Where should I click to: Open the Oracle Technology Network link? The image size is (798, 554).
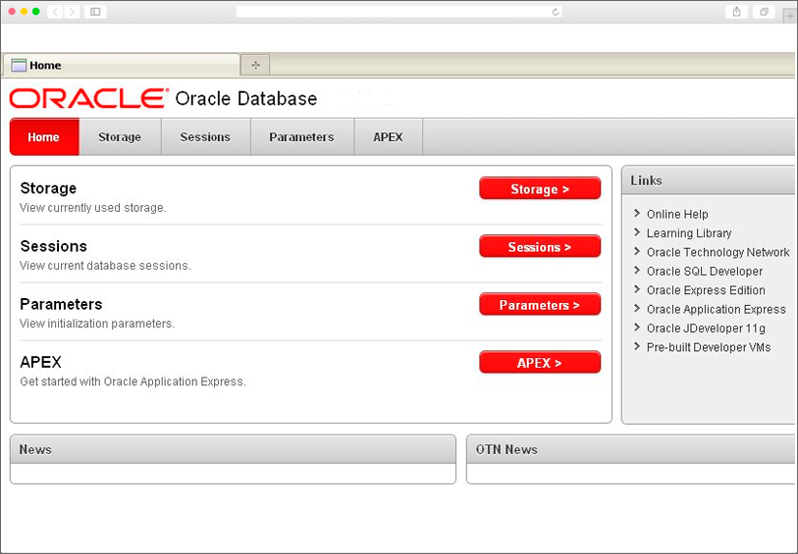tap(718, 252)
